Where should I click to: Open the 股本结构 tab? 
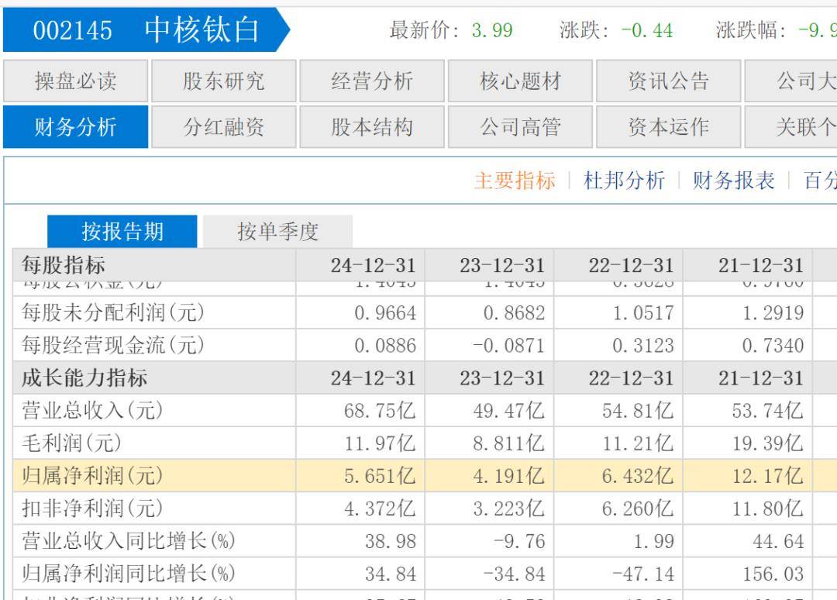pos(372,127)
